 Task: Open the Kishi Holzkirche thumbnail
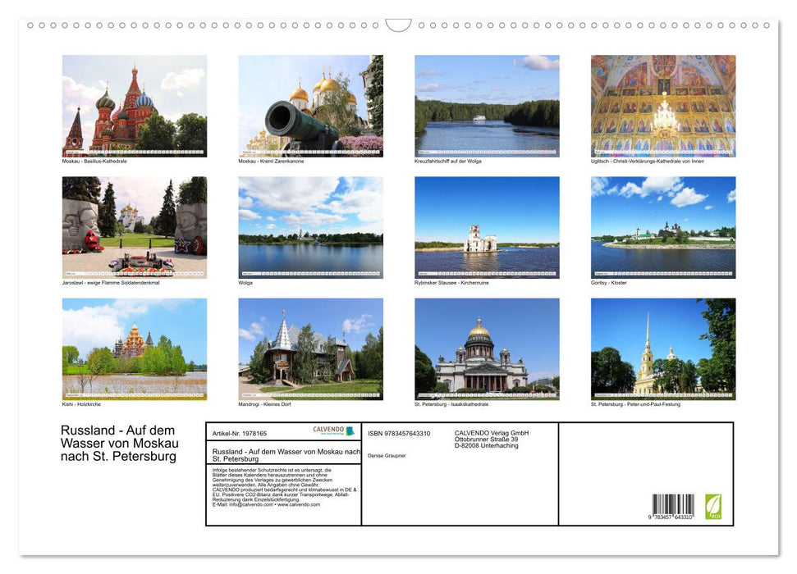pos(134,348)
